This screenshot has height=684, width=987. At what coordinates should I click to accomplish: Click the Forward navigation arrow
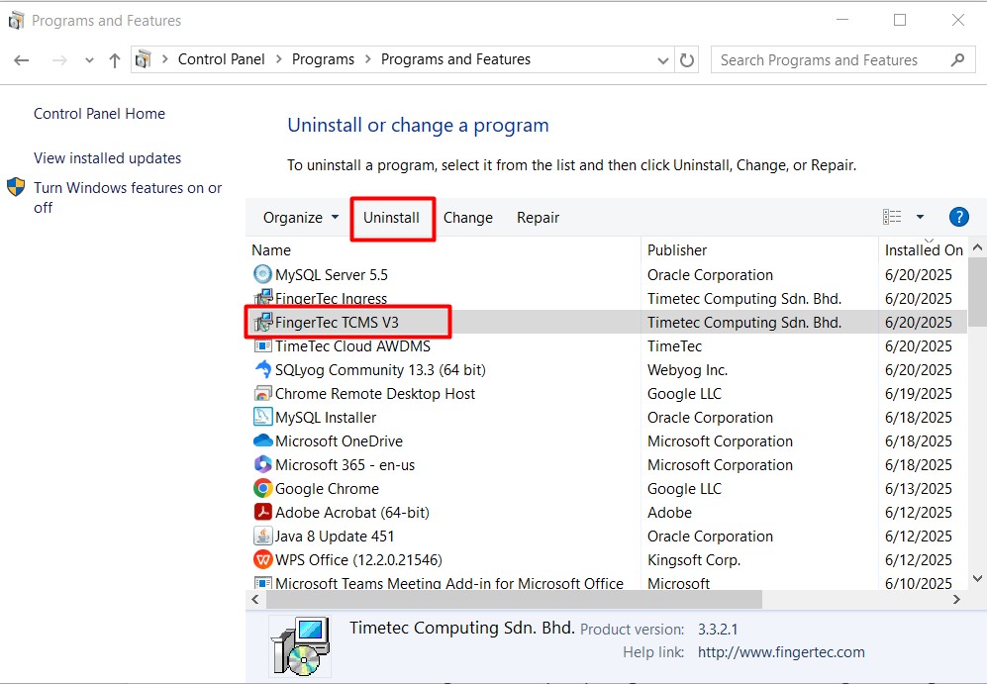click(x=59, y=60)
